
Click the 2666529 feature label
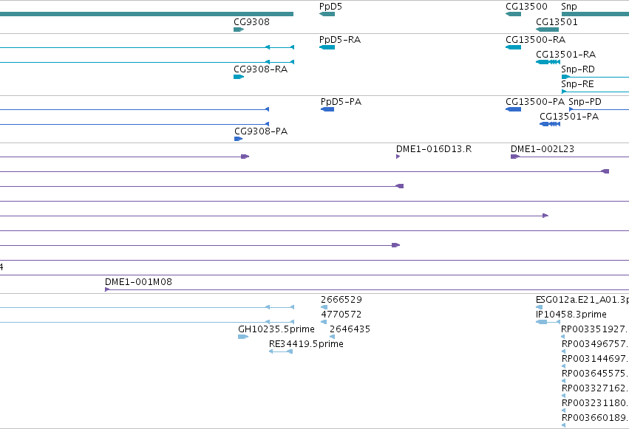(x=341, y=300)
